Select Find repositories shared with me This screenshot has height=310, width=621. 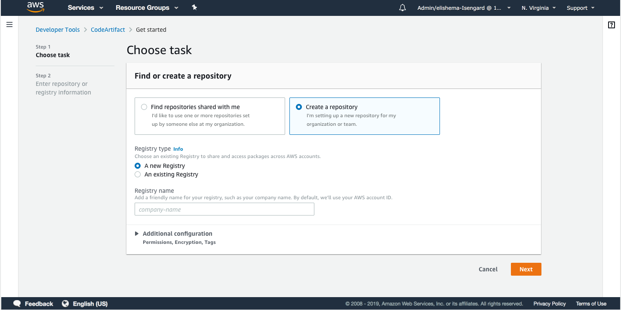(210, 116)
